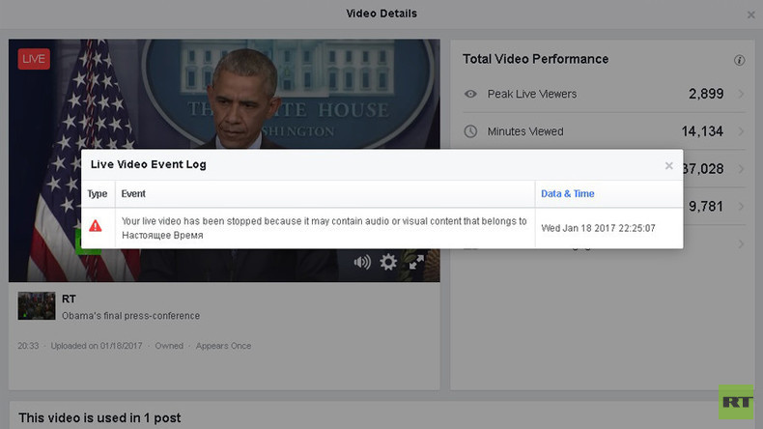Viewport: 763px width, 429px height.
Task: Click the Peak Live Viewers label
Action: pyautogui.click(x=532, y=94)
